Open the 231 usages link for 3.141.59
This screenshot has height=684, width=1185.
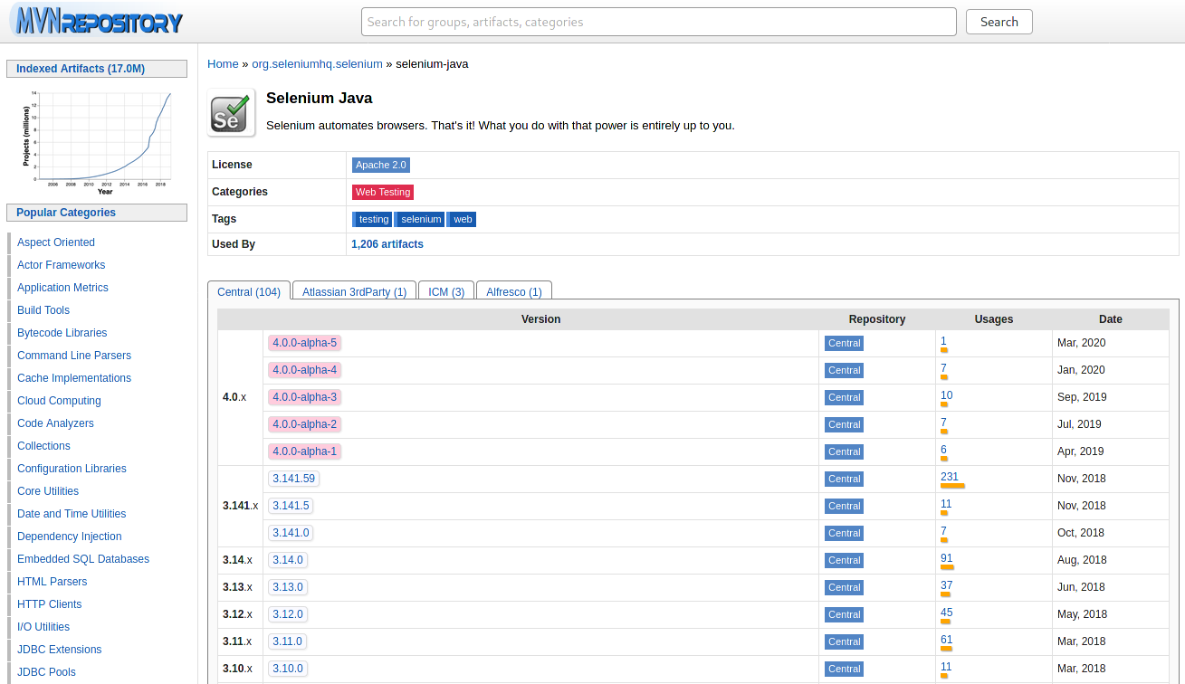point(950,477)
